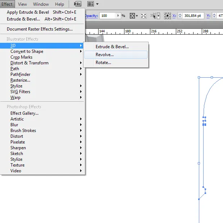Screen dimensions: 223x223
Task: Open the Opacity slider arrow
Action: coord(118,16)
